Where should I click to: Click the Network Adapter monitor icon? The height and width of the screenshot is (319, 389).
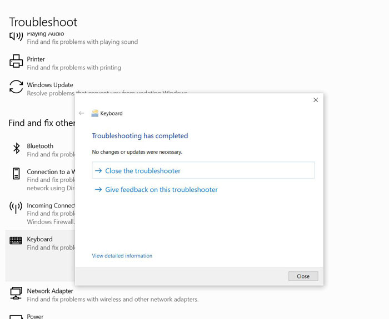pyautogui.click(x=16, y=292)
